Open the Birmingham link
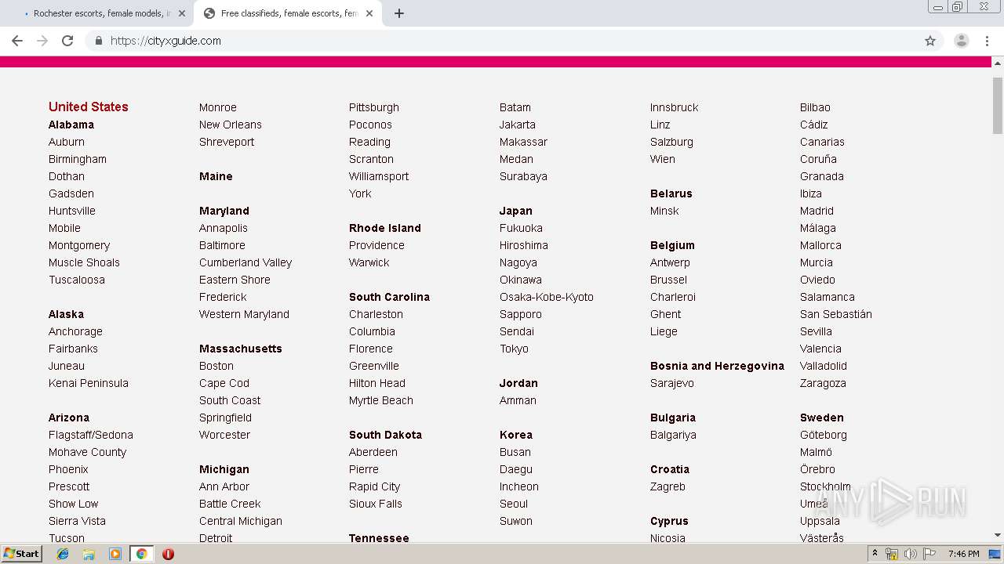The width and height of the screenshot is (1004, 564). (x=78, y=159)
